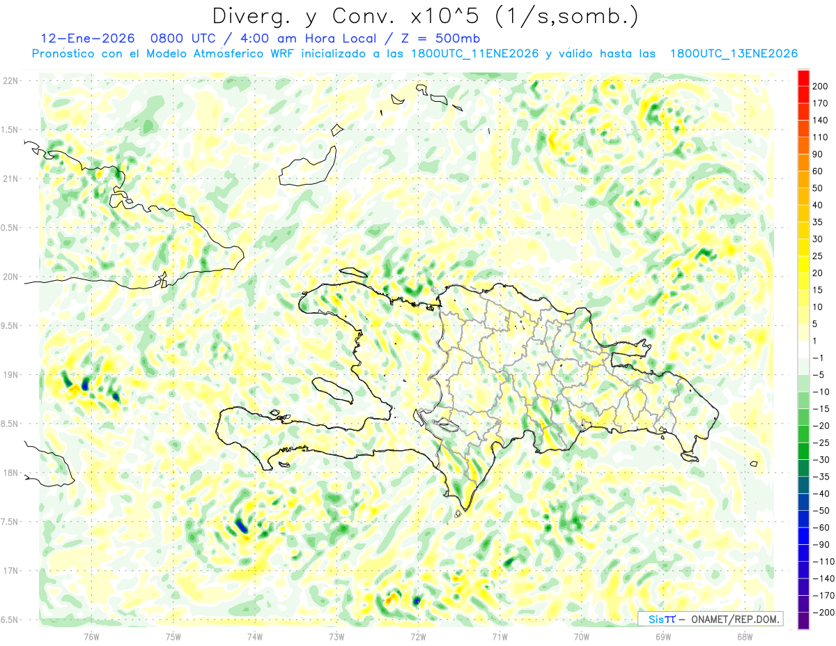Screen dimensions: 836x646
Task: Click the "-40" colorbar value
Action: [821, 493]
